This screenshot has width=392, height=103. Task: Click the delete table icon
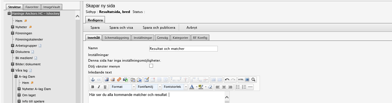click(153, 80)
